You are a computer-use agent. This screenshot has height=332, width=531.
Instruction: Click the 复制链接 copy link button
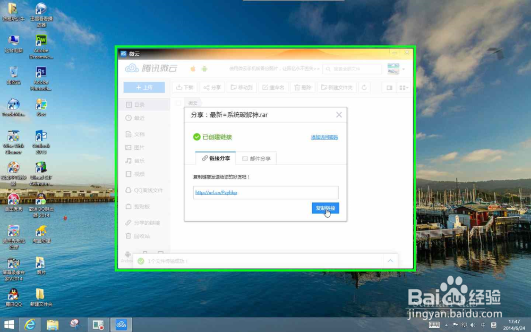click(x=325, y=208)
